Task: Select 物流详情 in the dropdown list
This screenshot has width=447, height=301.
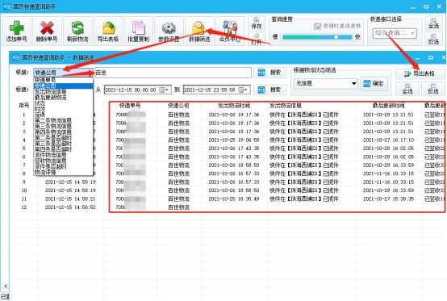Action: point(63,172)
